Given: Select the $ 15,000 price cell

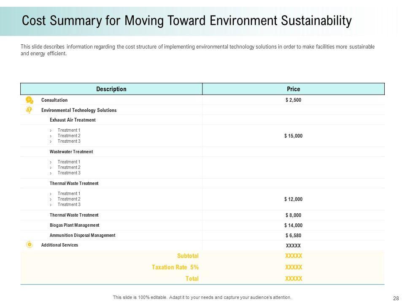Looking at the screenshot, I should click(x=293, y=136).
